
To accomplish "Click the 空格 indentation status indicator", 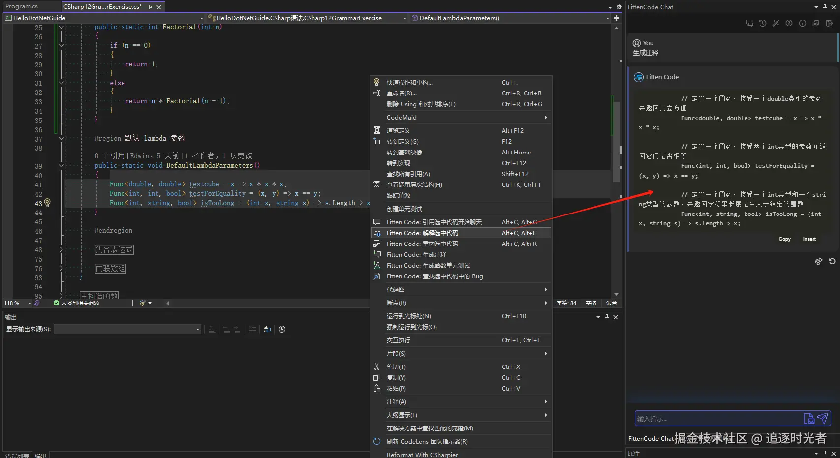I will click(591, 303).
